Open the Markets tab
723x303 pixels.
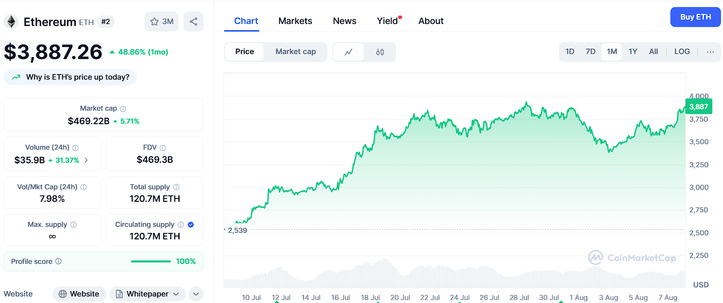tap(295, 21)
